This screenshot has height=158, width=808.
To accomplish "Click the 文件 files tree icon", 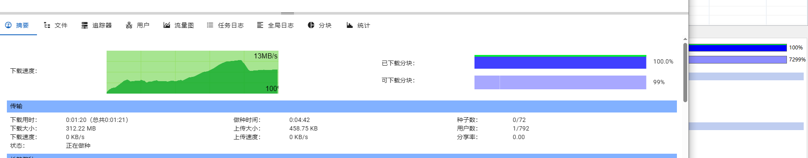I will pos(47,25).
